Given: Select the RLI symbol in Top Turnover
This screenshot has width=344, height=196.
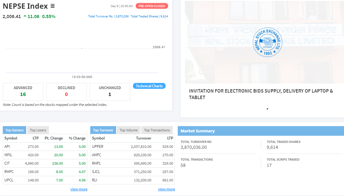Looking at the screenshot, I should [95, 180].
